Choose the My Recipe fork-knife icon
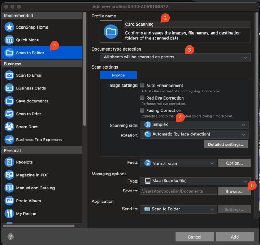 tap(9, 214)
